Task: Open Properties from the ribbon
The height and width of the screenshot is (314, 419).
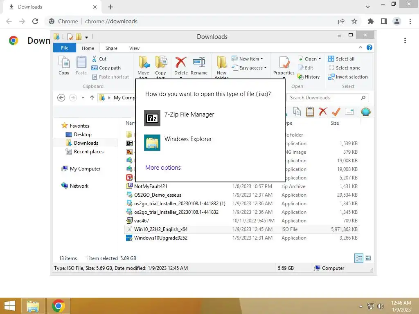Action: [x=284, y=67]
